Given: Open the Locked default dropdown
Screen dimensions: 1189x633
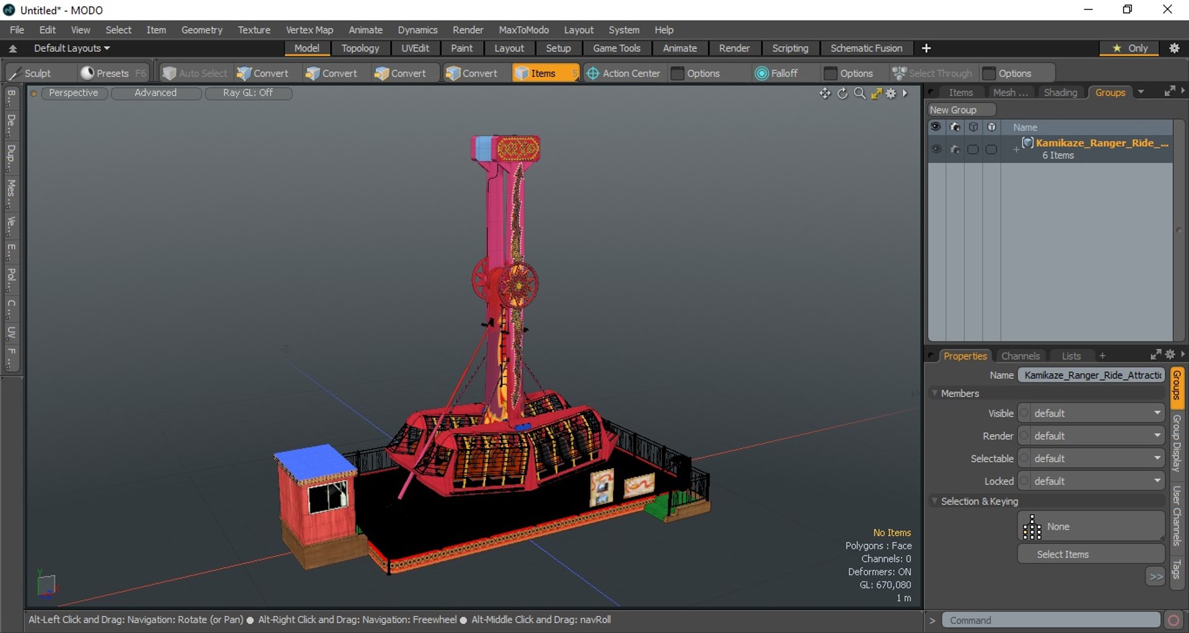Looking at the screenshot, I should point(1092,481).
